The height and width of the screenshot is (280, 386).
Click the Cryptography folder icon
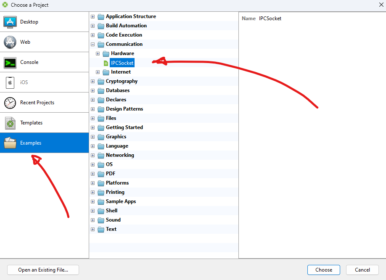tap(101, 82)
